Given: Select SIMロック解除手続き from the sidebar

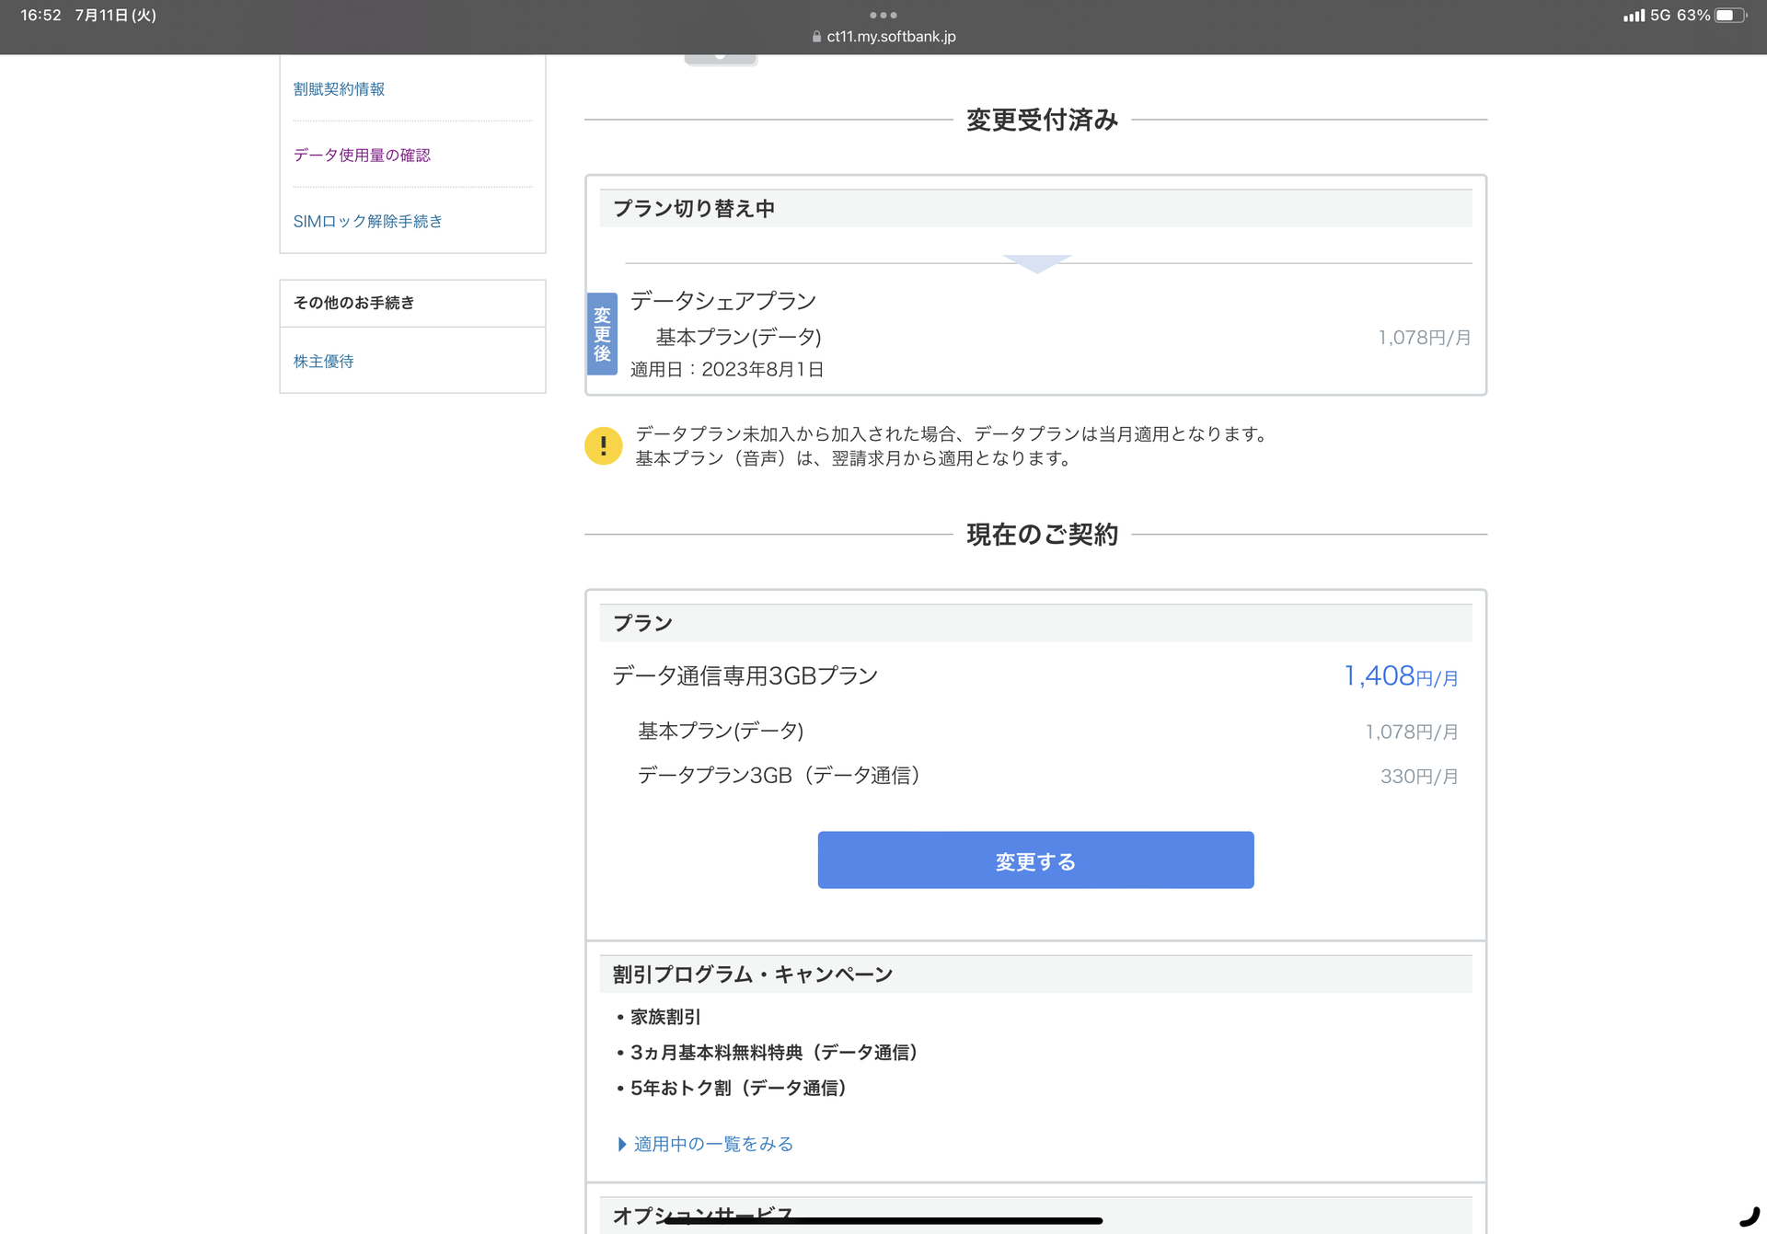Looking at the screenshot, I should [x=368, y=221].
